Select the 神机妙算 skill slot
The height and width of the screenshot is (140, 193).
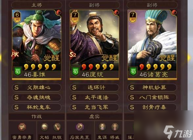pyautogui.click(x=152, y=88)
